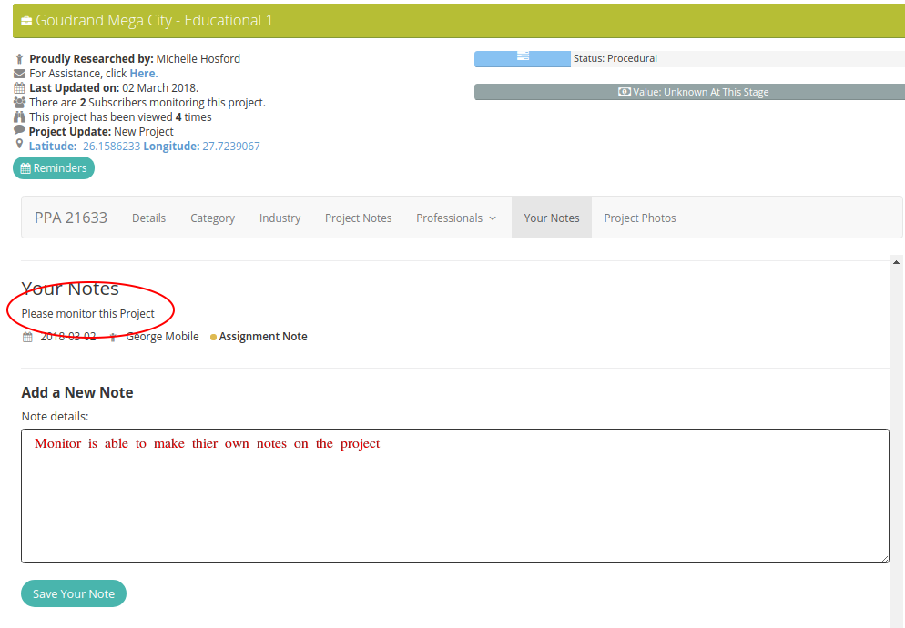Click the yellow dot beside Assignment Note
The width and height of the screenshot is (905, 628).
[214, 337]
